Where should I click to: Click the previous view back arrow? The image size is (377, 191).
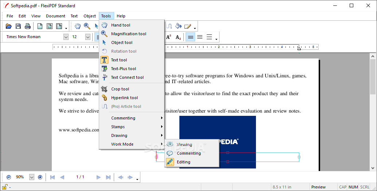121,177
